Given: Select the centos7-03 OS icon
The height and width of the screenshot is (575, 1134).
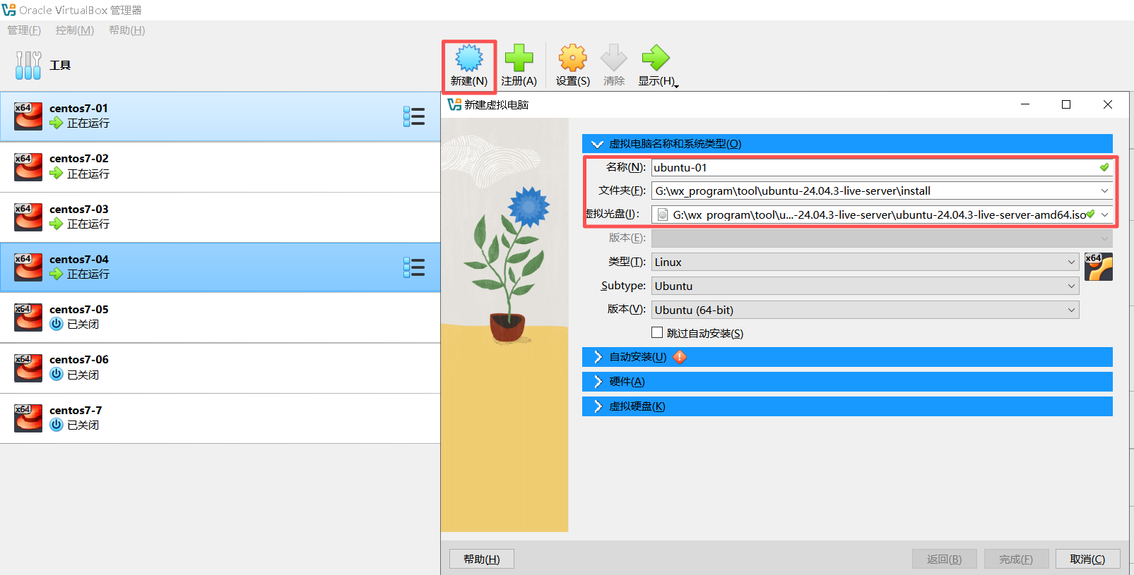Looking at the screenshot, I should point(28,217).
